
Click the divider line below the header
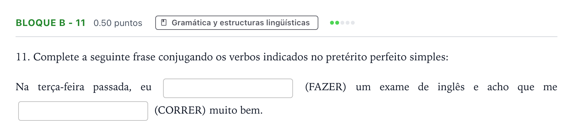point(286,37)
